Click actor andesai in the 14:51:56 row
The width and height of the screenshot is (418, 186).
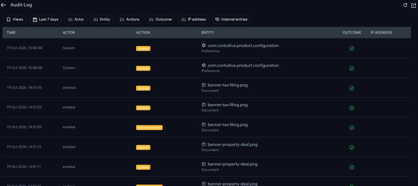pyautogui.click(x=69, y=88)
